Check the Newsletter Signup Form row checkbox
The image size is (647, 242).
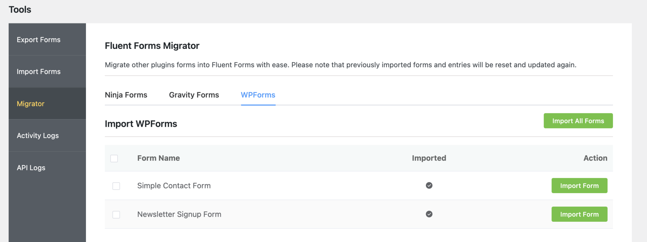tap(116, 215)
